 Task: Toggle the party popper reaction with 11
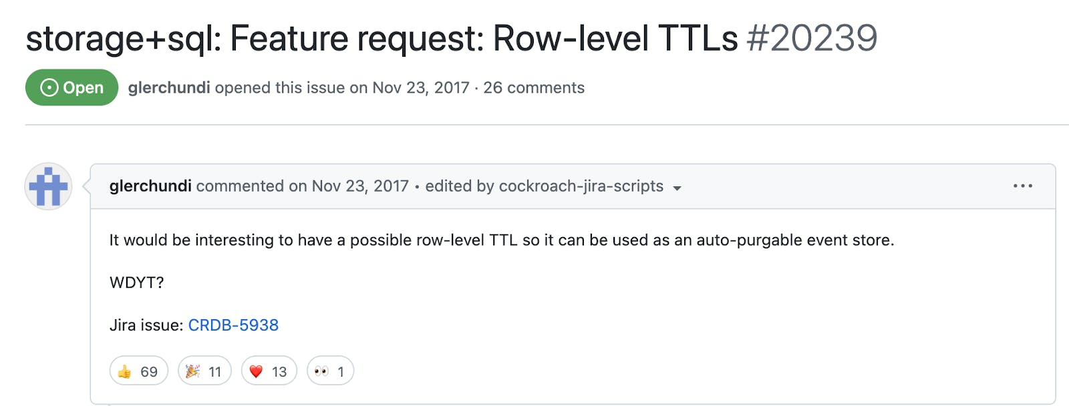coord(204,371)
